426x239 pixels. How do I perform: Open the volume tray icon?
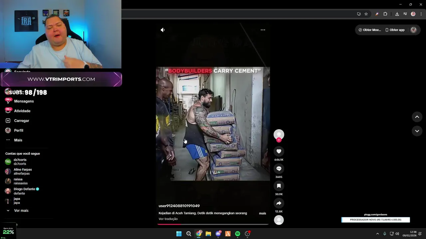pos(397,234)
